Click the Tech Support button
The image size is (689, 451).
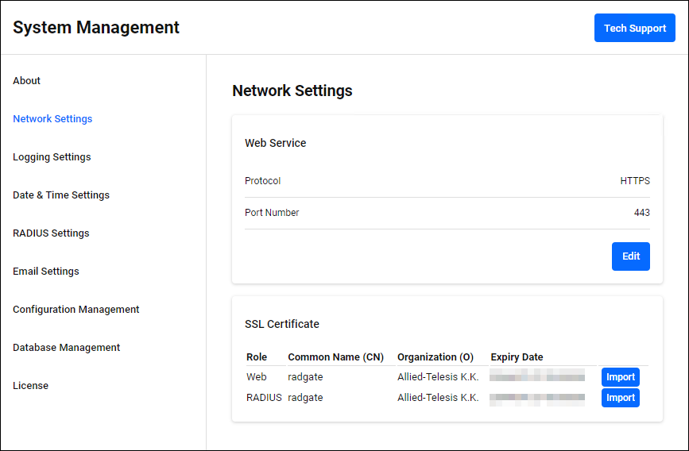click(x=634, y=28)
